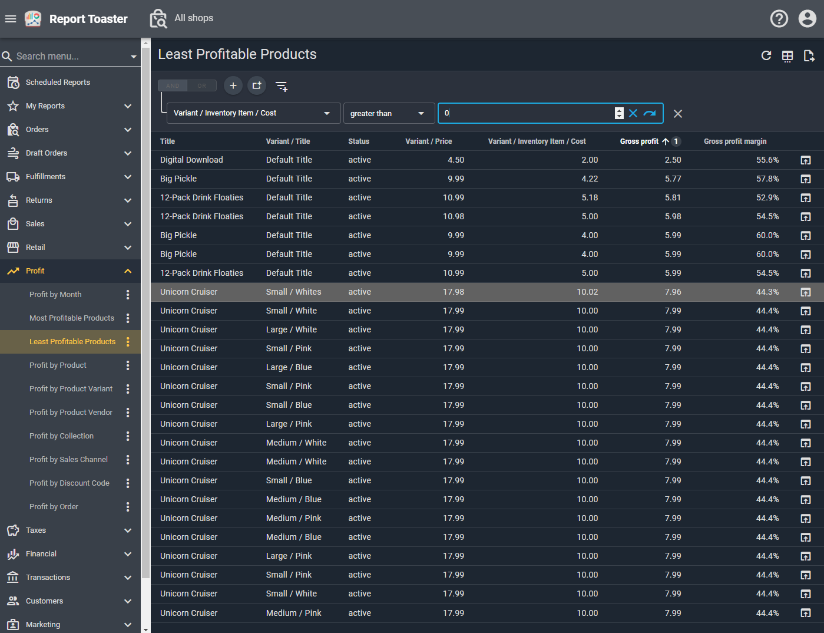824x633 pixels.
Task: Click the refresh report icon
Action: coord(766,55)
